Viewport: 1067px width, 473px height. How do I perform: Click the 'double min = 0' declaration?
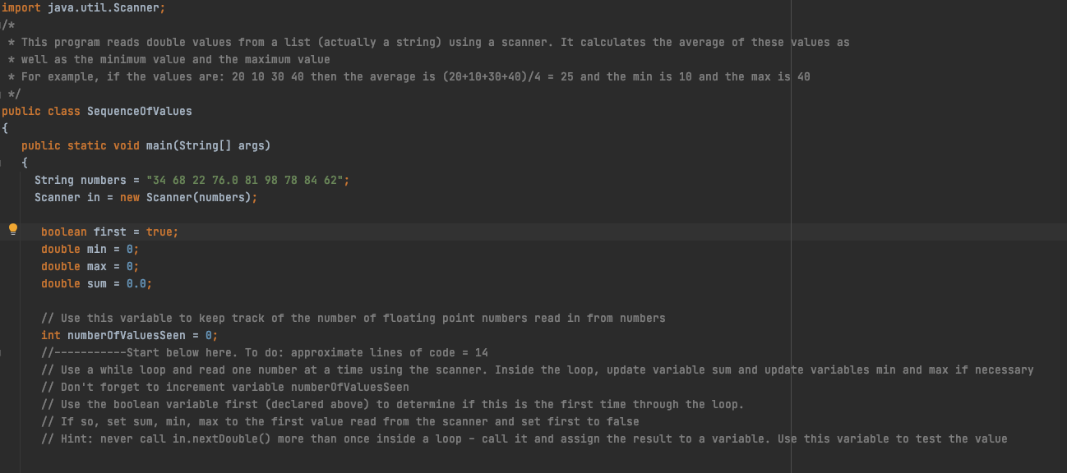[x=90, y=249]
